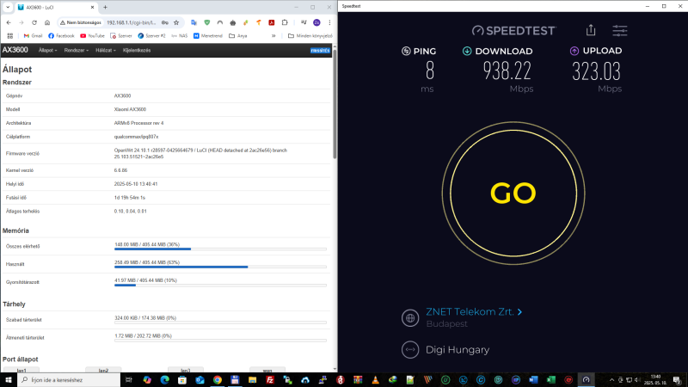
Task: Open Facebook bookmark
Action: [61, 36]
